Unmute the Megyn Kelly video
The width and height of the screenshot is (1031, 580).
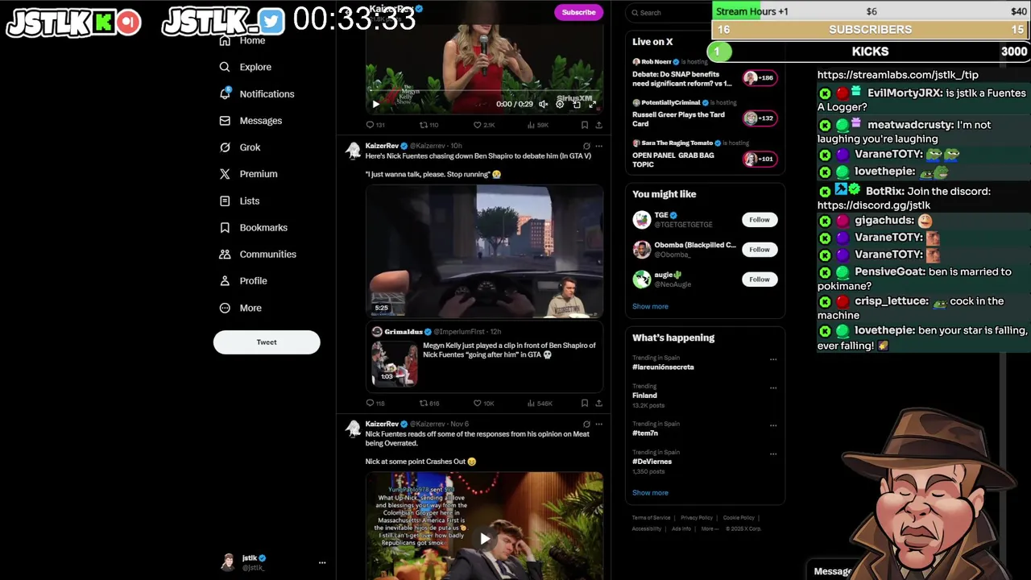[x=543, y=104]
